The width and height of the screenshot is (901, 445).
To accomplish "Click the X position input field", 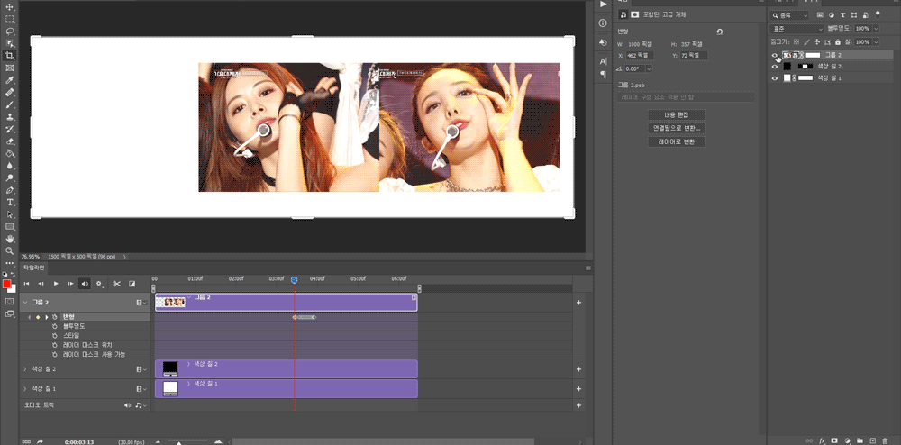I will point(638,56).
